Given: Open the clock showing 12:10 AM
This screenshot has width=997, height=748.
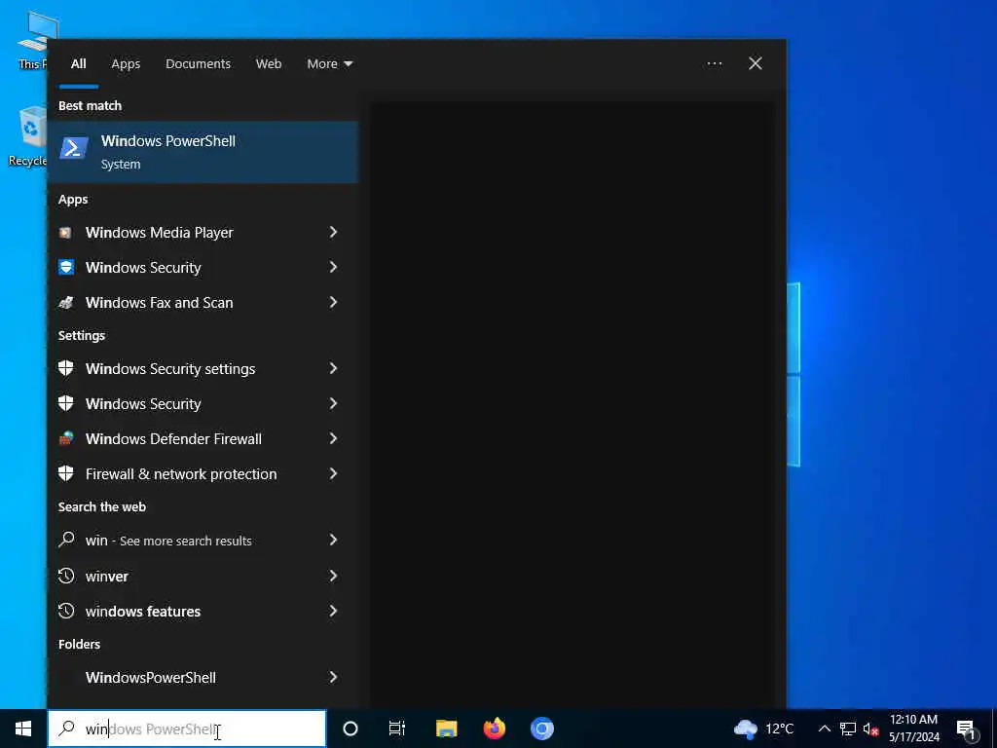Looking at the screenshot, I should point(913,729).
